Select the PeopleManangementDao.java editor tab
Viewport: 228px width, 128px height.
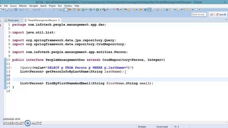coord(42,20)
